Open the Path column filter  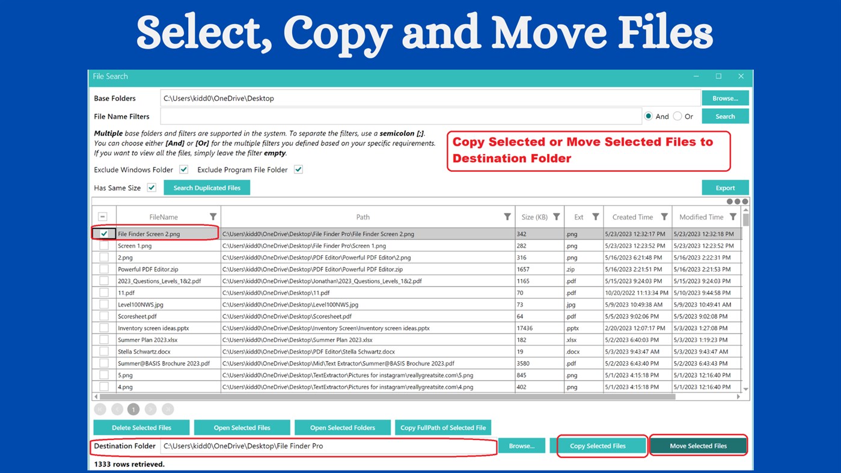508,216
